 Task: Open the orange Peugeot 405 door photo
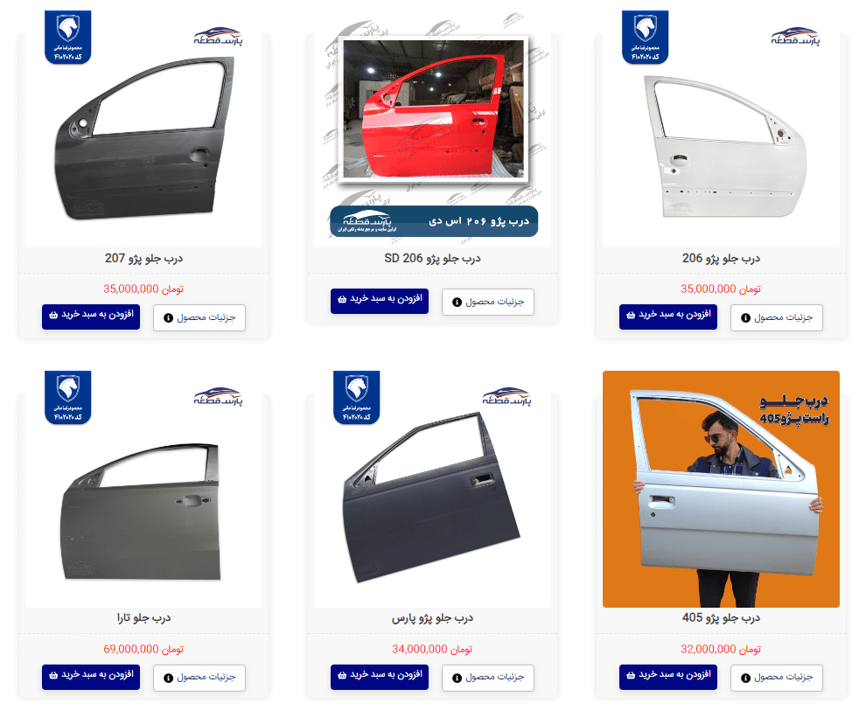point(721,489)
